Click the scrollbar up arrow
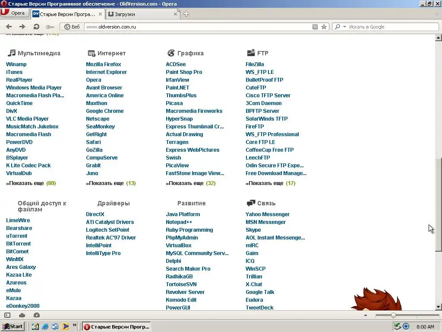The height and width of the screenshot is (332, 442). coord(439,38)
